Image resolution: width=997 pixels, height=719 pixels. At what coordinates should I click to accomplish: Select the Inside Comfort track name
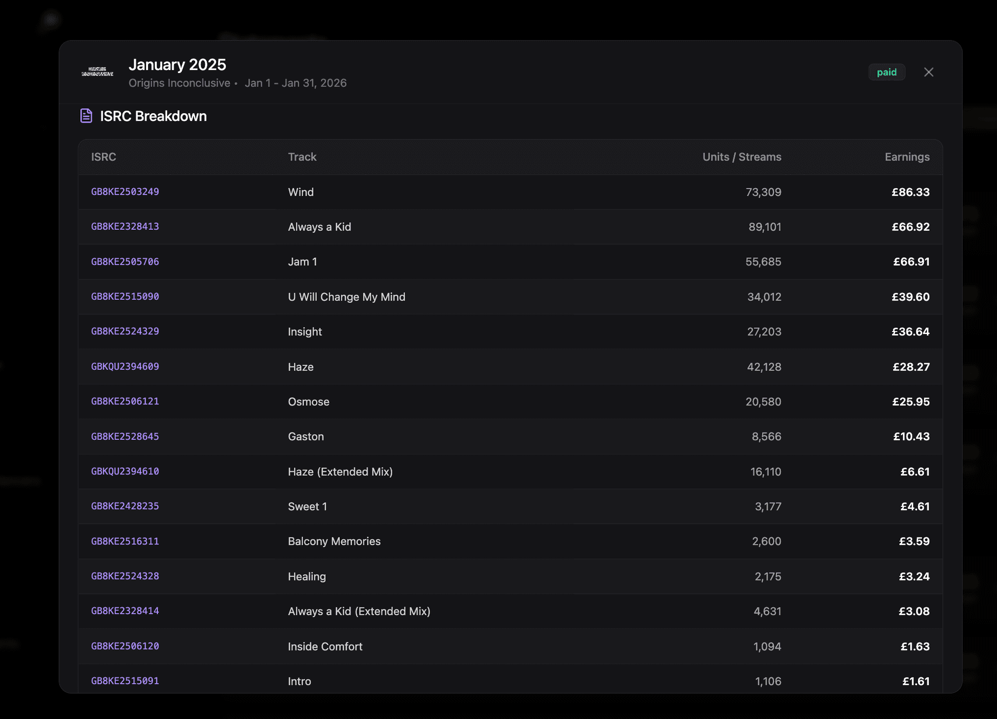click(325, 646)
